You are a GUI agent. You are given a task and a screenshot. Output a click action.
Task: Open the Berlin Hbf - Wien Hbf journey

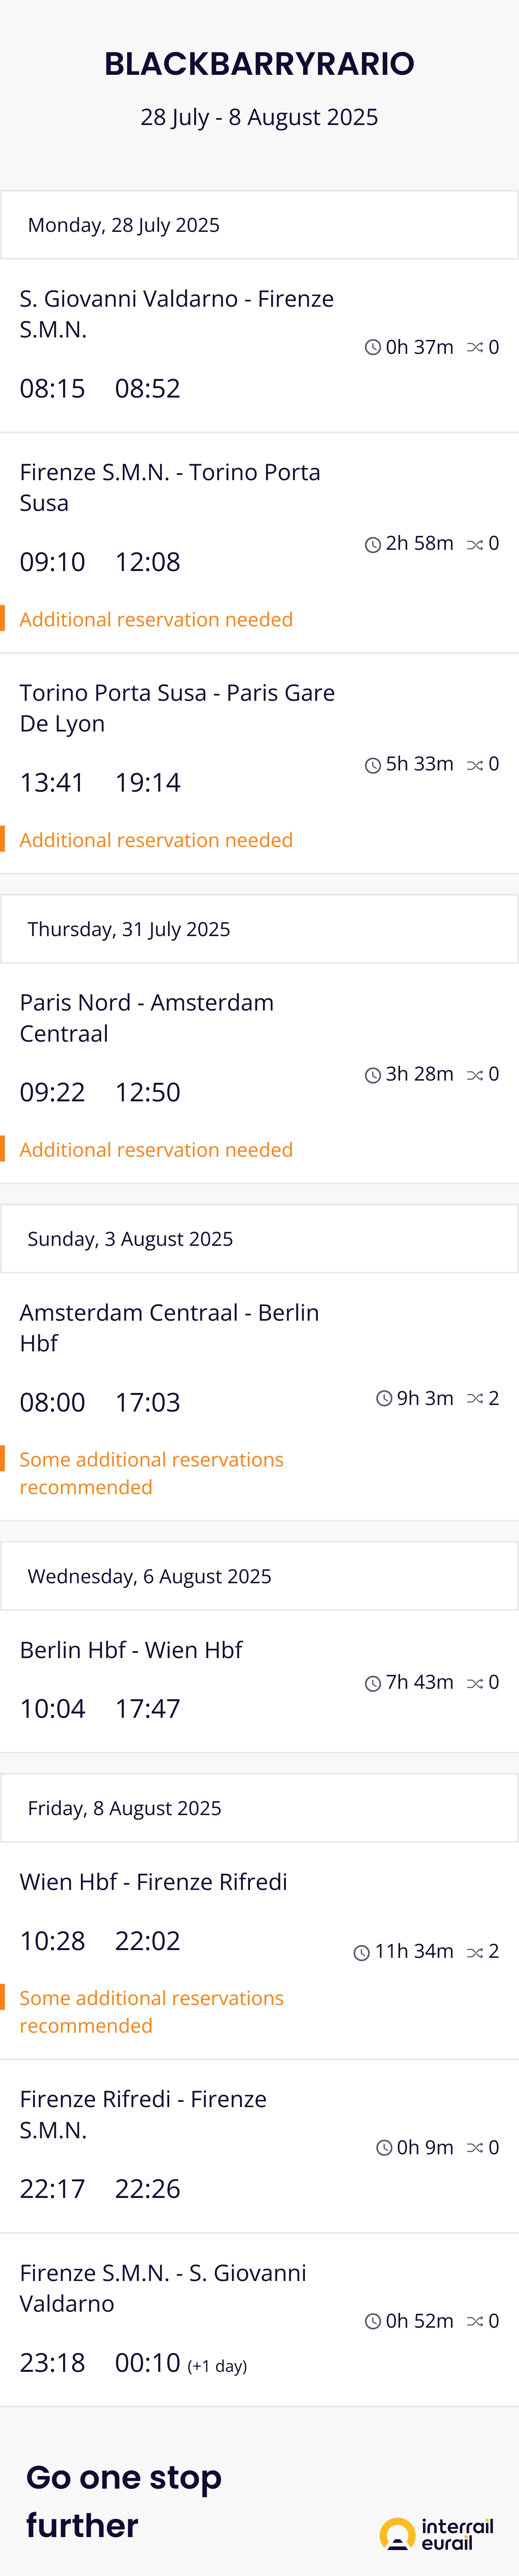point(131,1650)
